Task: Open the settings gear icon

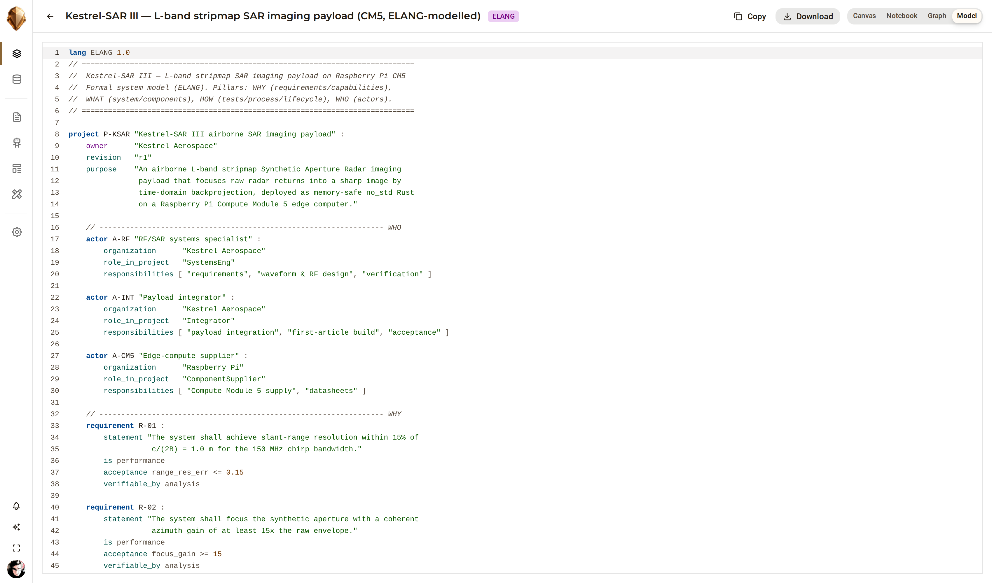Action: [x=17, y=232]
